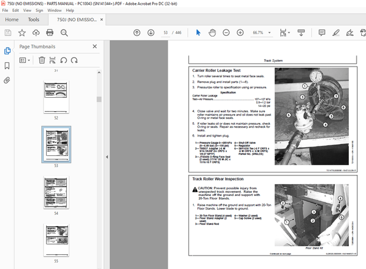Open Page Thumbnails panel icon in sidebar
The image size is (366, 269).
pyautogui.click(x=7, y=51)
